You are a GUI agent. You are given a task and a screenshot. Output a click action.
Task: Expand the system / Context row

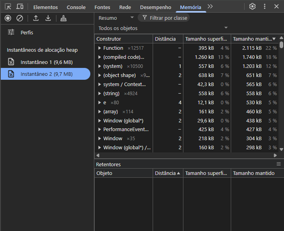(x=99, y=85)
